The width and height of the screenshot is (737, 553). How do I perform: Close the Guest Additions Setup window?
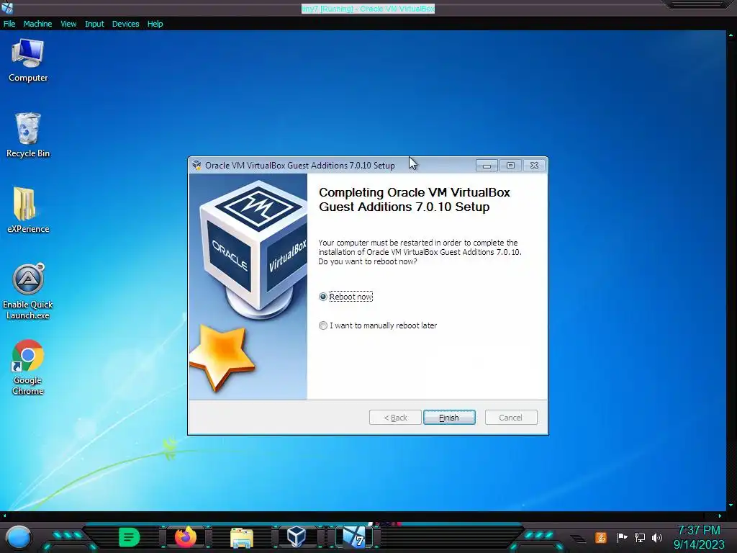coord(535,166)
